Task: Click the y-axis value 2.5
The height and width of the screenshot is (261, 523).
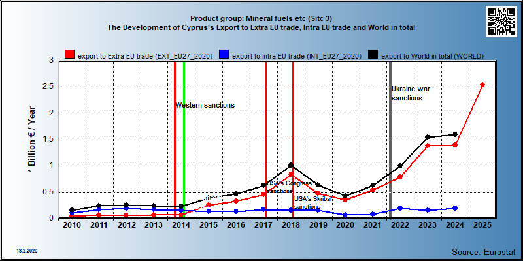Action: pos(48,87)
